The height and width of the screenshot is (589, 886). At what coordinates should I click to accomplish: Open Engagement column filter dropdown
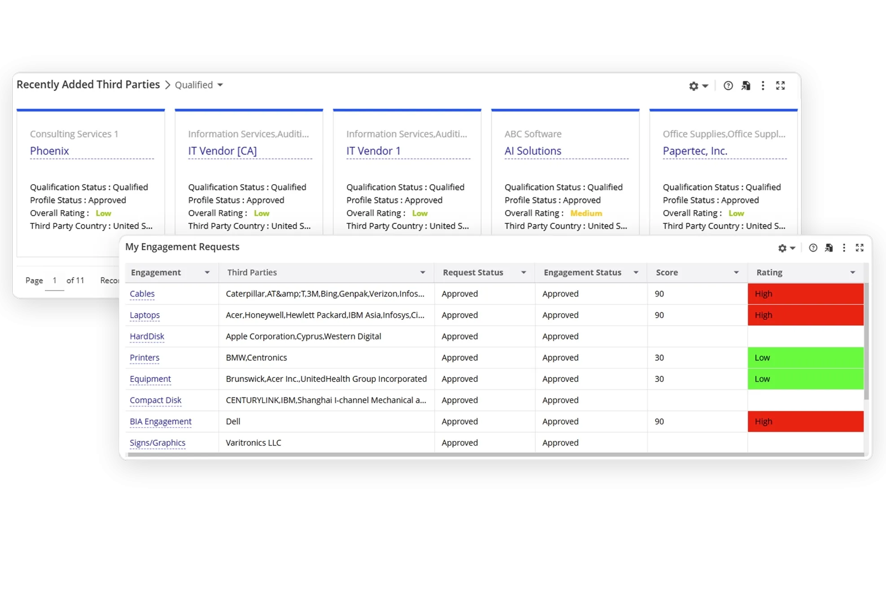click(x=207, y=273)
